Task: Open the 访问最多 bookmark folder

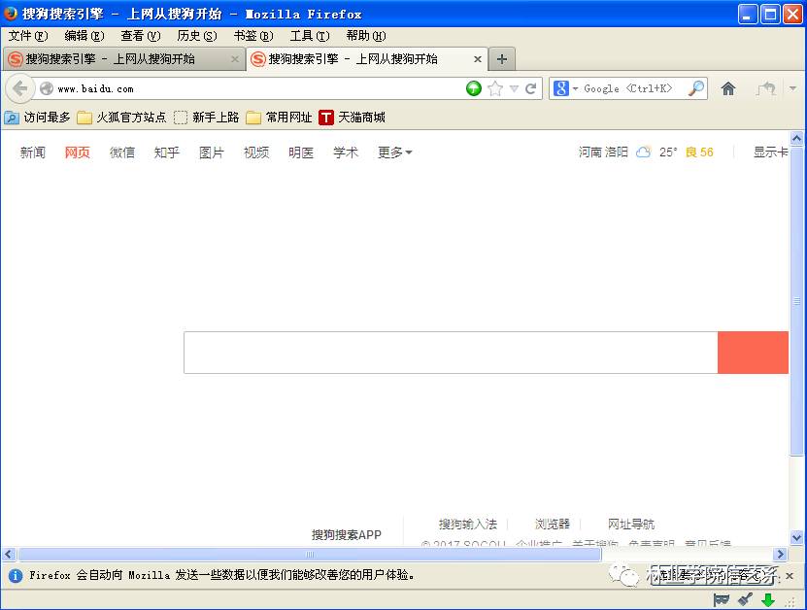Action: tap(37, 118)
